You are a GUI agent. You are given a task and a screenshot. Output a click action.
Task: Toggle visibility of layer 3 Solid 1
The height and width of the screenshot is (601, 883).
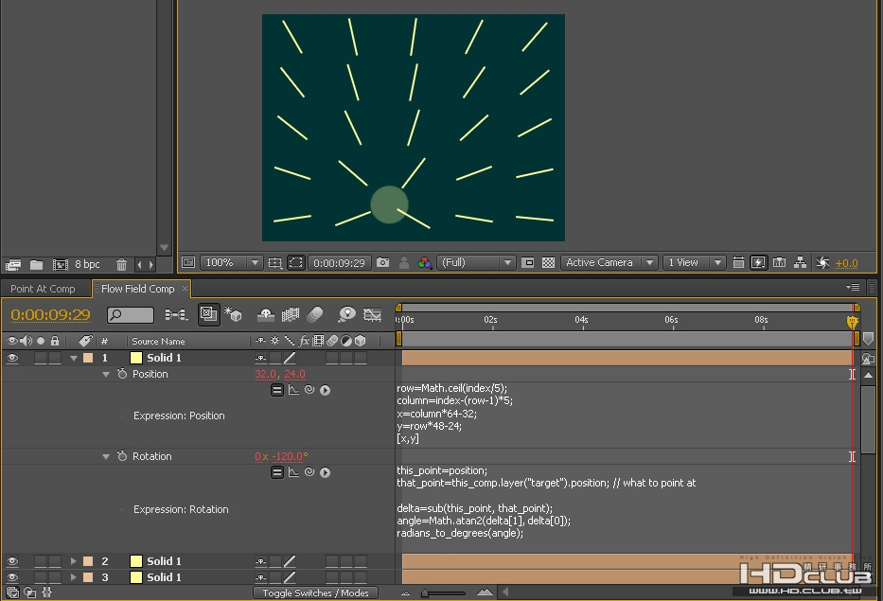11,577
